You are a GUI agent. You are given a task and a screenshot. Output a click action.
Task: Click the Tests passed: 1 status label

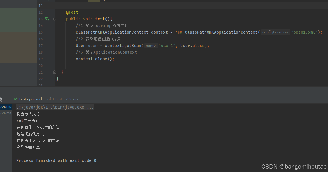point(32,99)
